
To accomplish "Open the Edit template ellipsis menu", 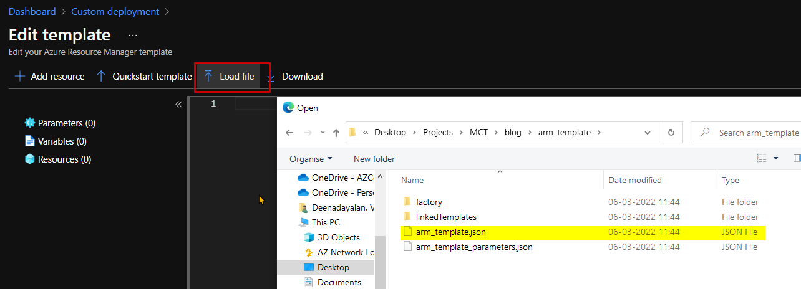I will tap(133, 36).
